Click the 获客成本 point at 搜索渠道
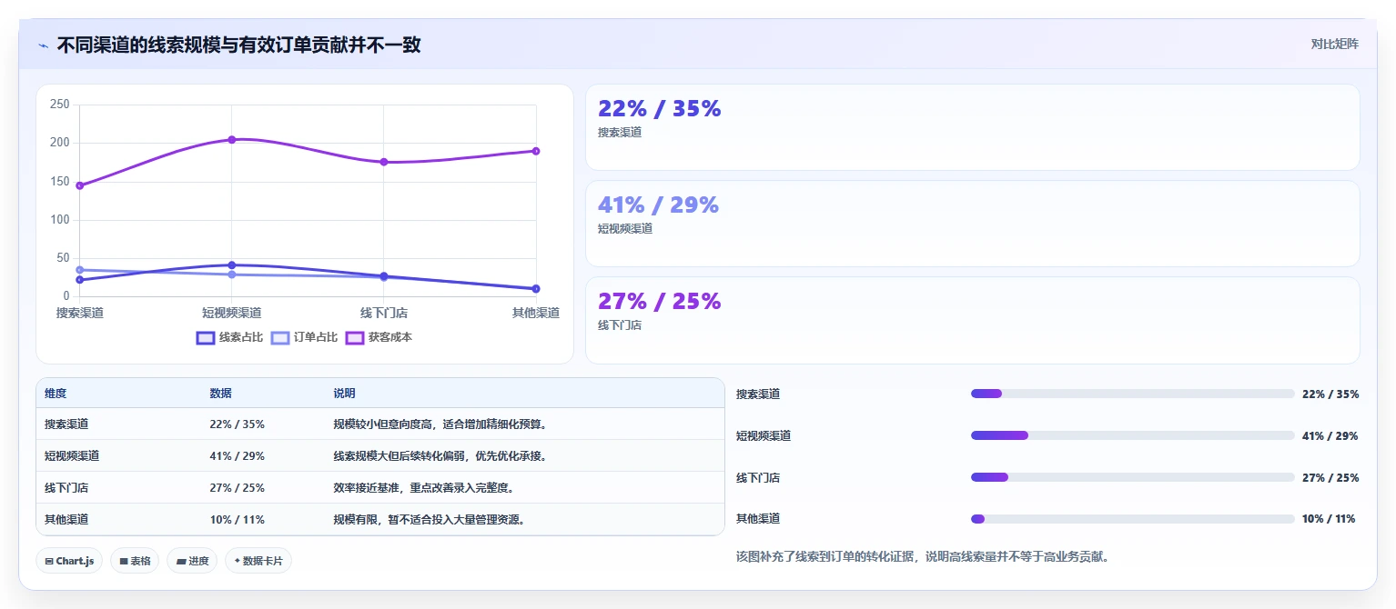This screenshot has width=1396, height=609. click(x=80, y=185)
